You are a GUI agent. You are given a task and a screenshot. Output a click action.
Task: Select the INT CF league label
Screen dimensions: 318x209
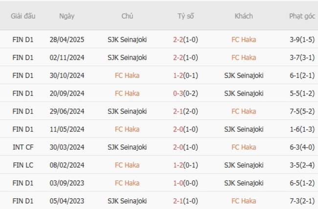[23, 147]
